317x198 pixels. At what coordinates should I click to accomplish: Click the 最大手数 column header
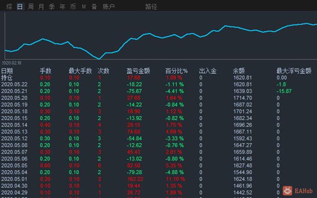[80, 71]
